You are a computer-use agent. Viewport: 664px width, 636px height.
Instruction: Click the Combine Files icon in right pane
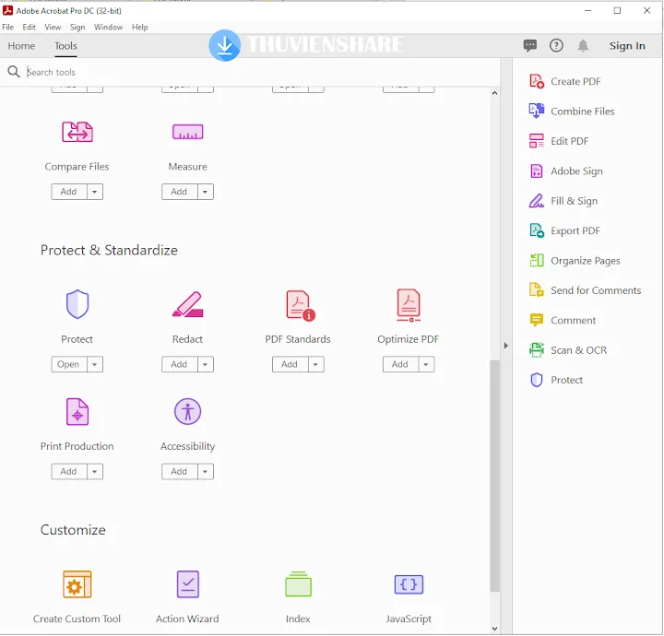[x=537, y=111]
